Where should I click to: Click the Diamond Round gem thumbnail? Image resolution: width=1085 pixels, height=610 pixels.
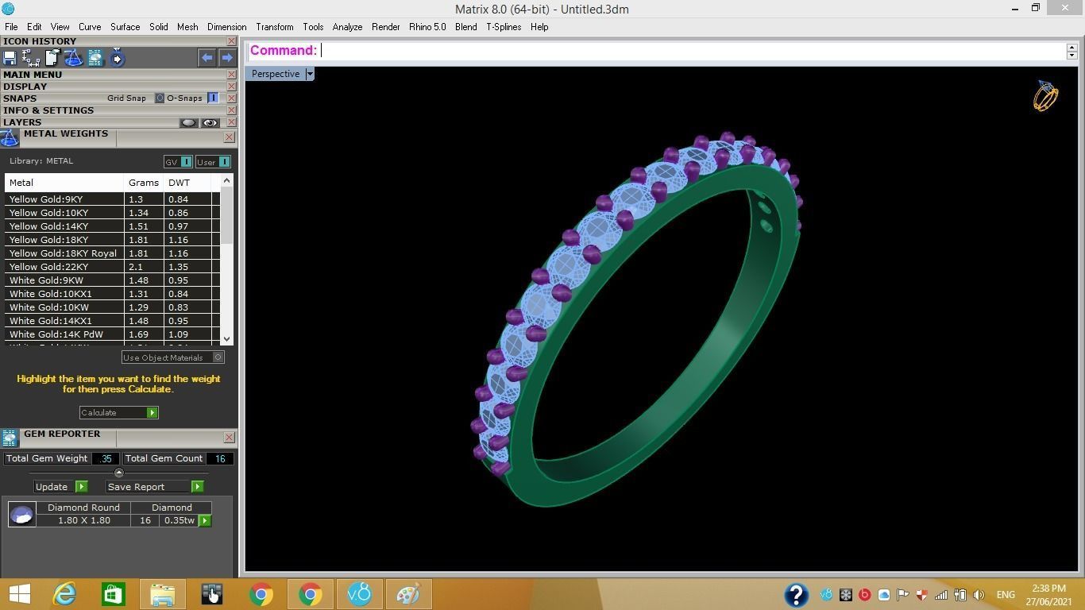click(21, 515)
